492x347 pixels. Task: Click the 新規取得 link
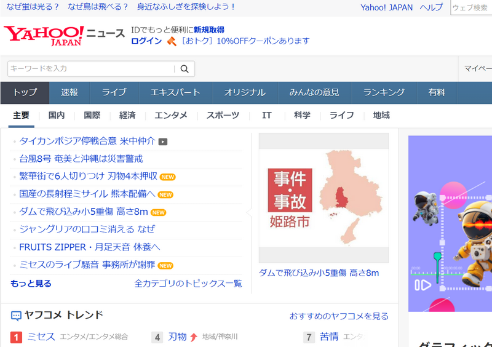tap(209, 30)
